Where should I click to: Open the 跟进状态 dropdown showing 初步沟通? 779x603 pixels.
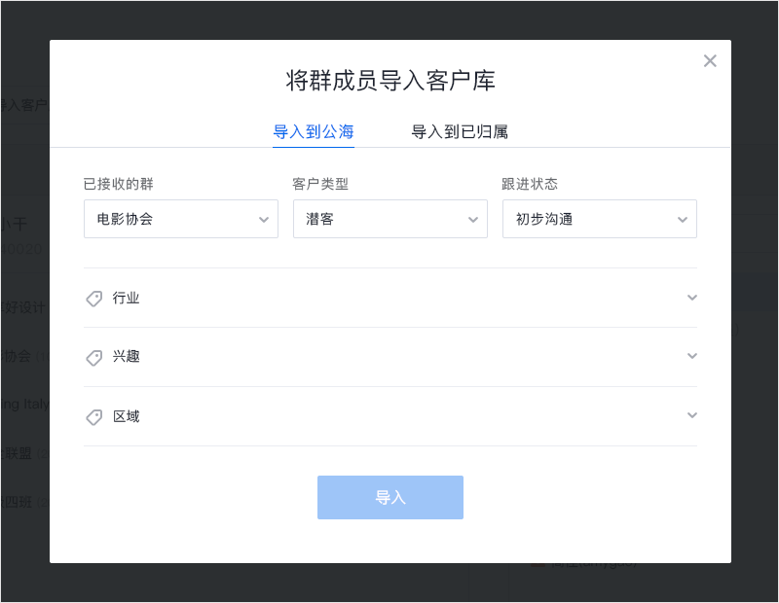pos(600,219)
